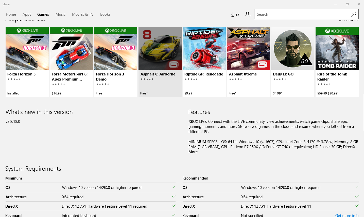
Task: Switch to the Apps tab
Action: [x=27, y=14]
